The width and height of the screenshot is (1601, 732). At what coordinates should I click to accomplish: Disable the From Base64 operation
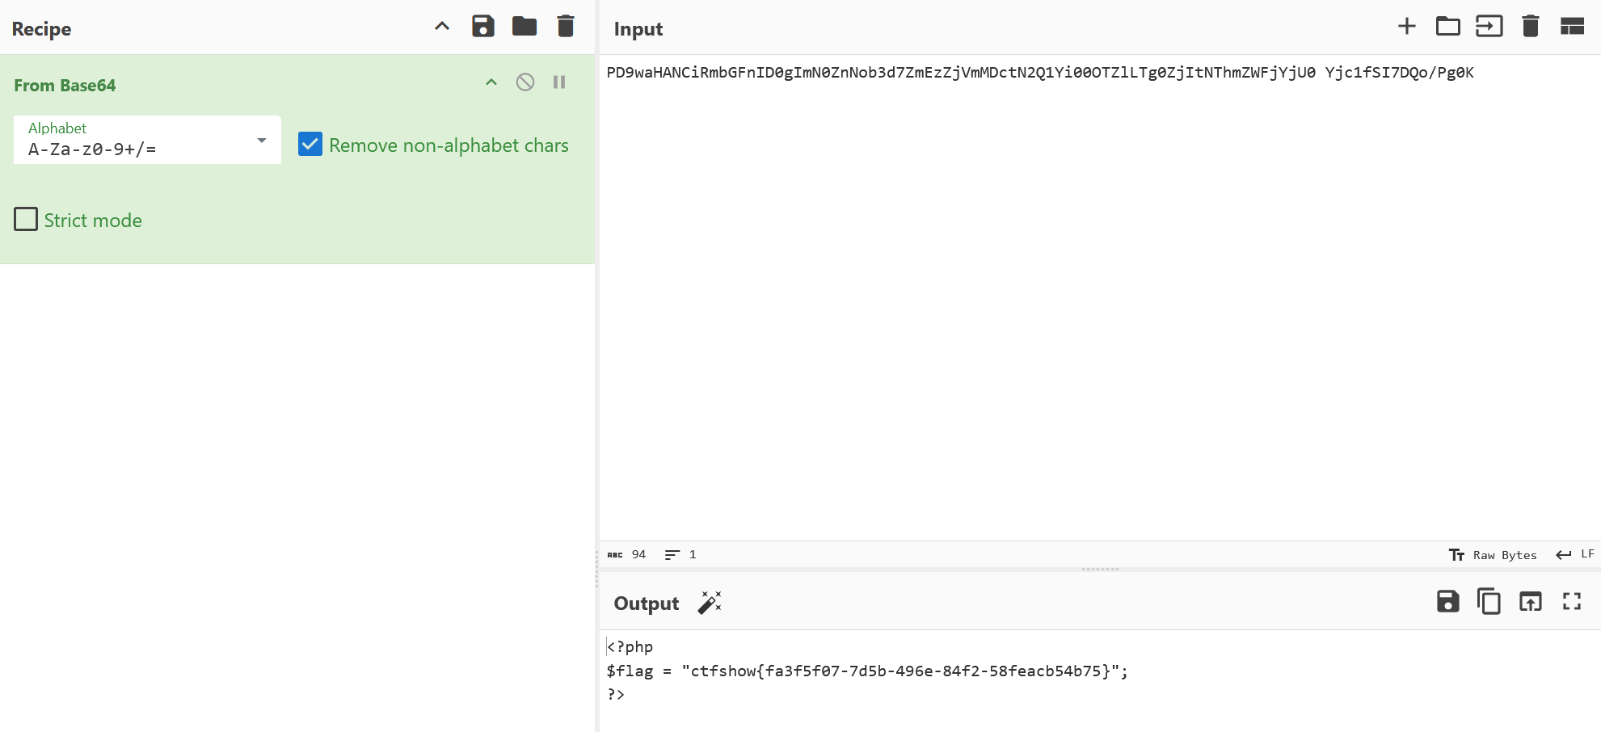525,82
